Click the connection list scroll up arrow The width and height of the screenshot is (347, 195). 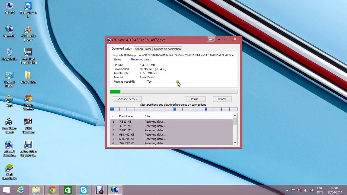pos(235,116)
